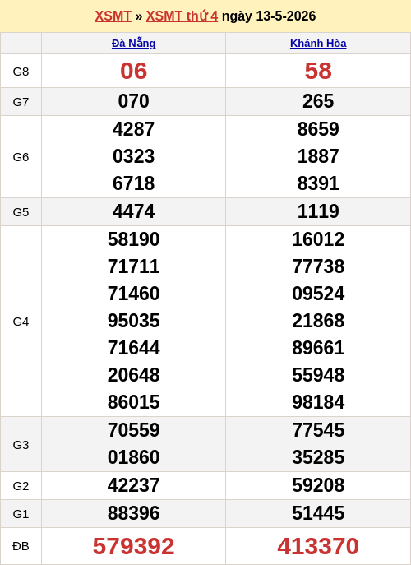This screenshot has height=565, width=411.
Task: Select Đà Nẵng special prize 579392
Action: (134, 546)
